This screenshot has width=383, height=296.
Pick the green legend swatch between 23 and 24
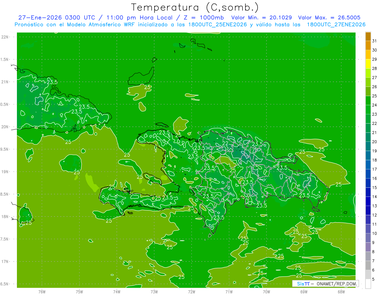[x=368, y=110]
